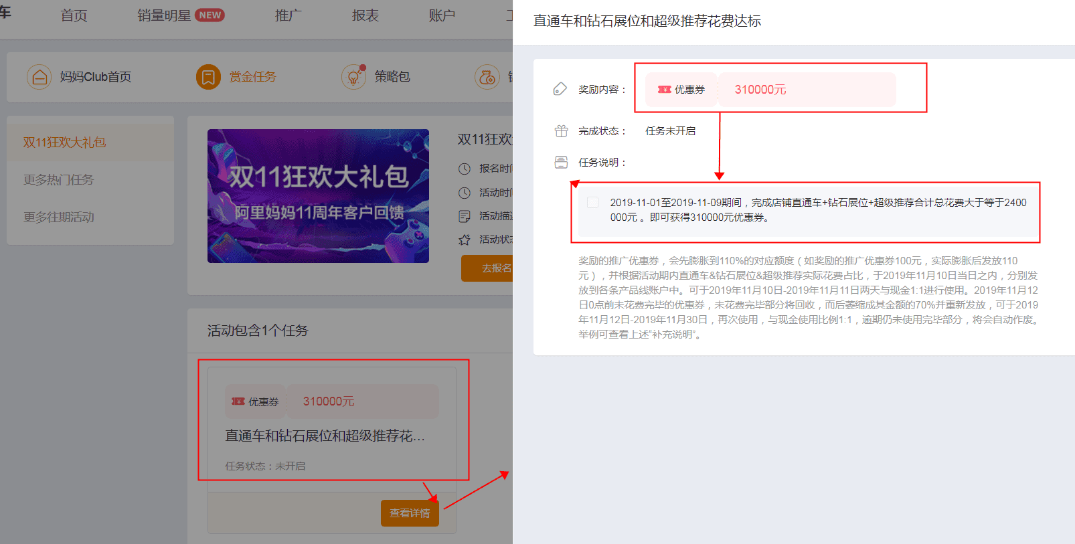Click the 优惠券 label in the detail panel
Viewport: 1075px width, 544px height.
click(x=689, y=90)
